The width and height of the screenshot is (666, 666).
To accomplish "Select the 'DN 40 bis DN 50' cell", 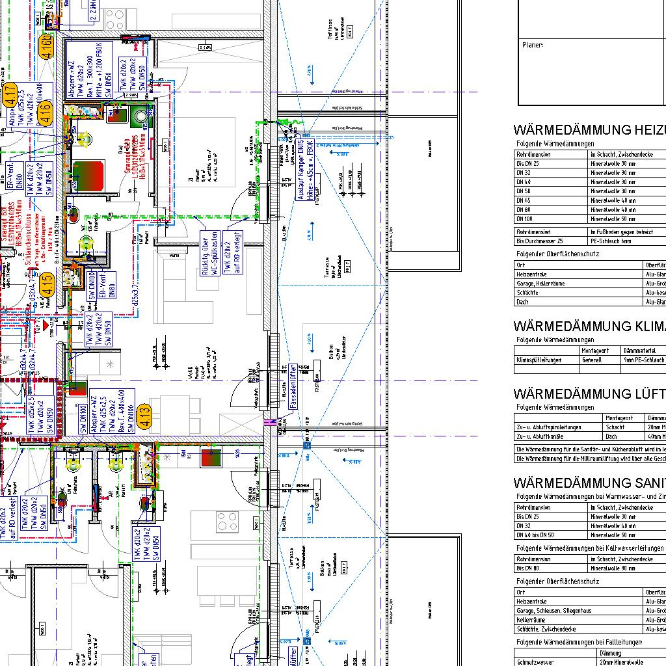I will pos(551,535).
